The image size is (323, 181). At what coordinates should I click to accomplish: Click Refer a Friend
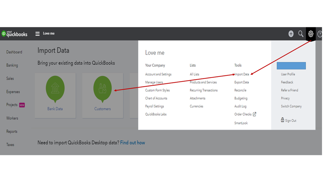[x=289, y=90]
